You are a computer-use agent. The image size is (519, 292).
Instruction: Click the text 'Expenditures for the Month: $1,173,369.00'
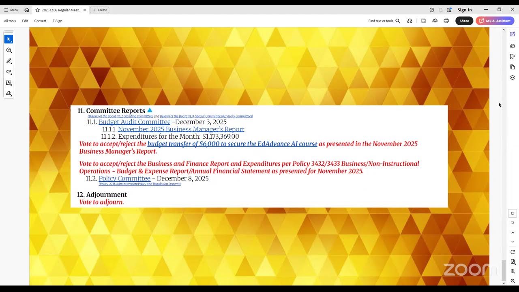coord(178,137)
